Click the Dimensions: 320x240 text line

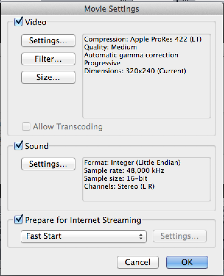coord(135,71)
